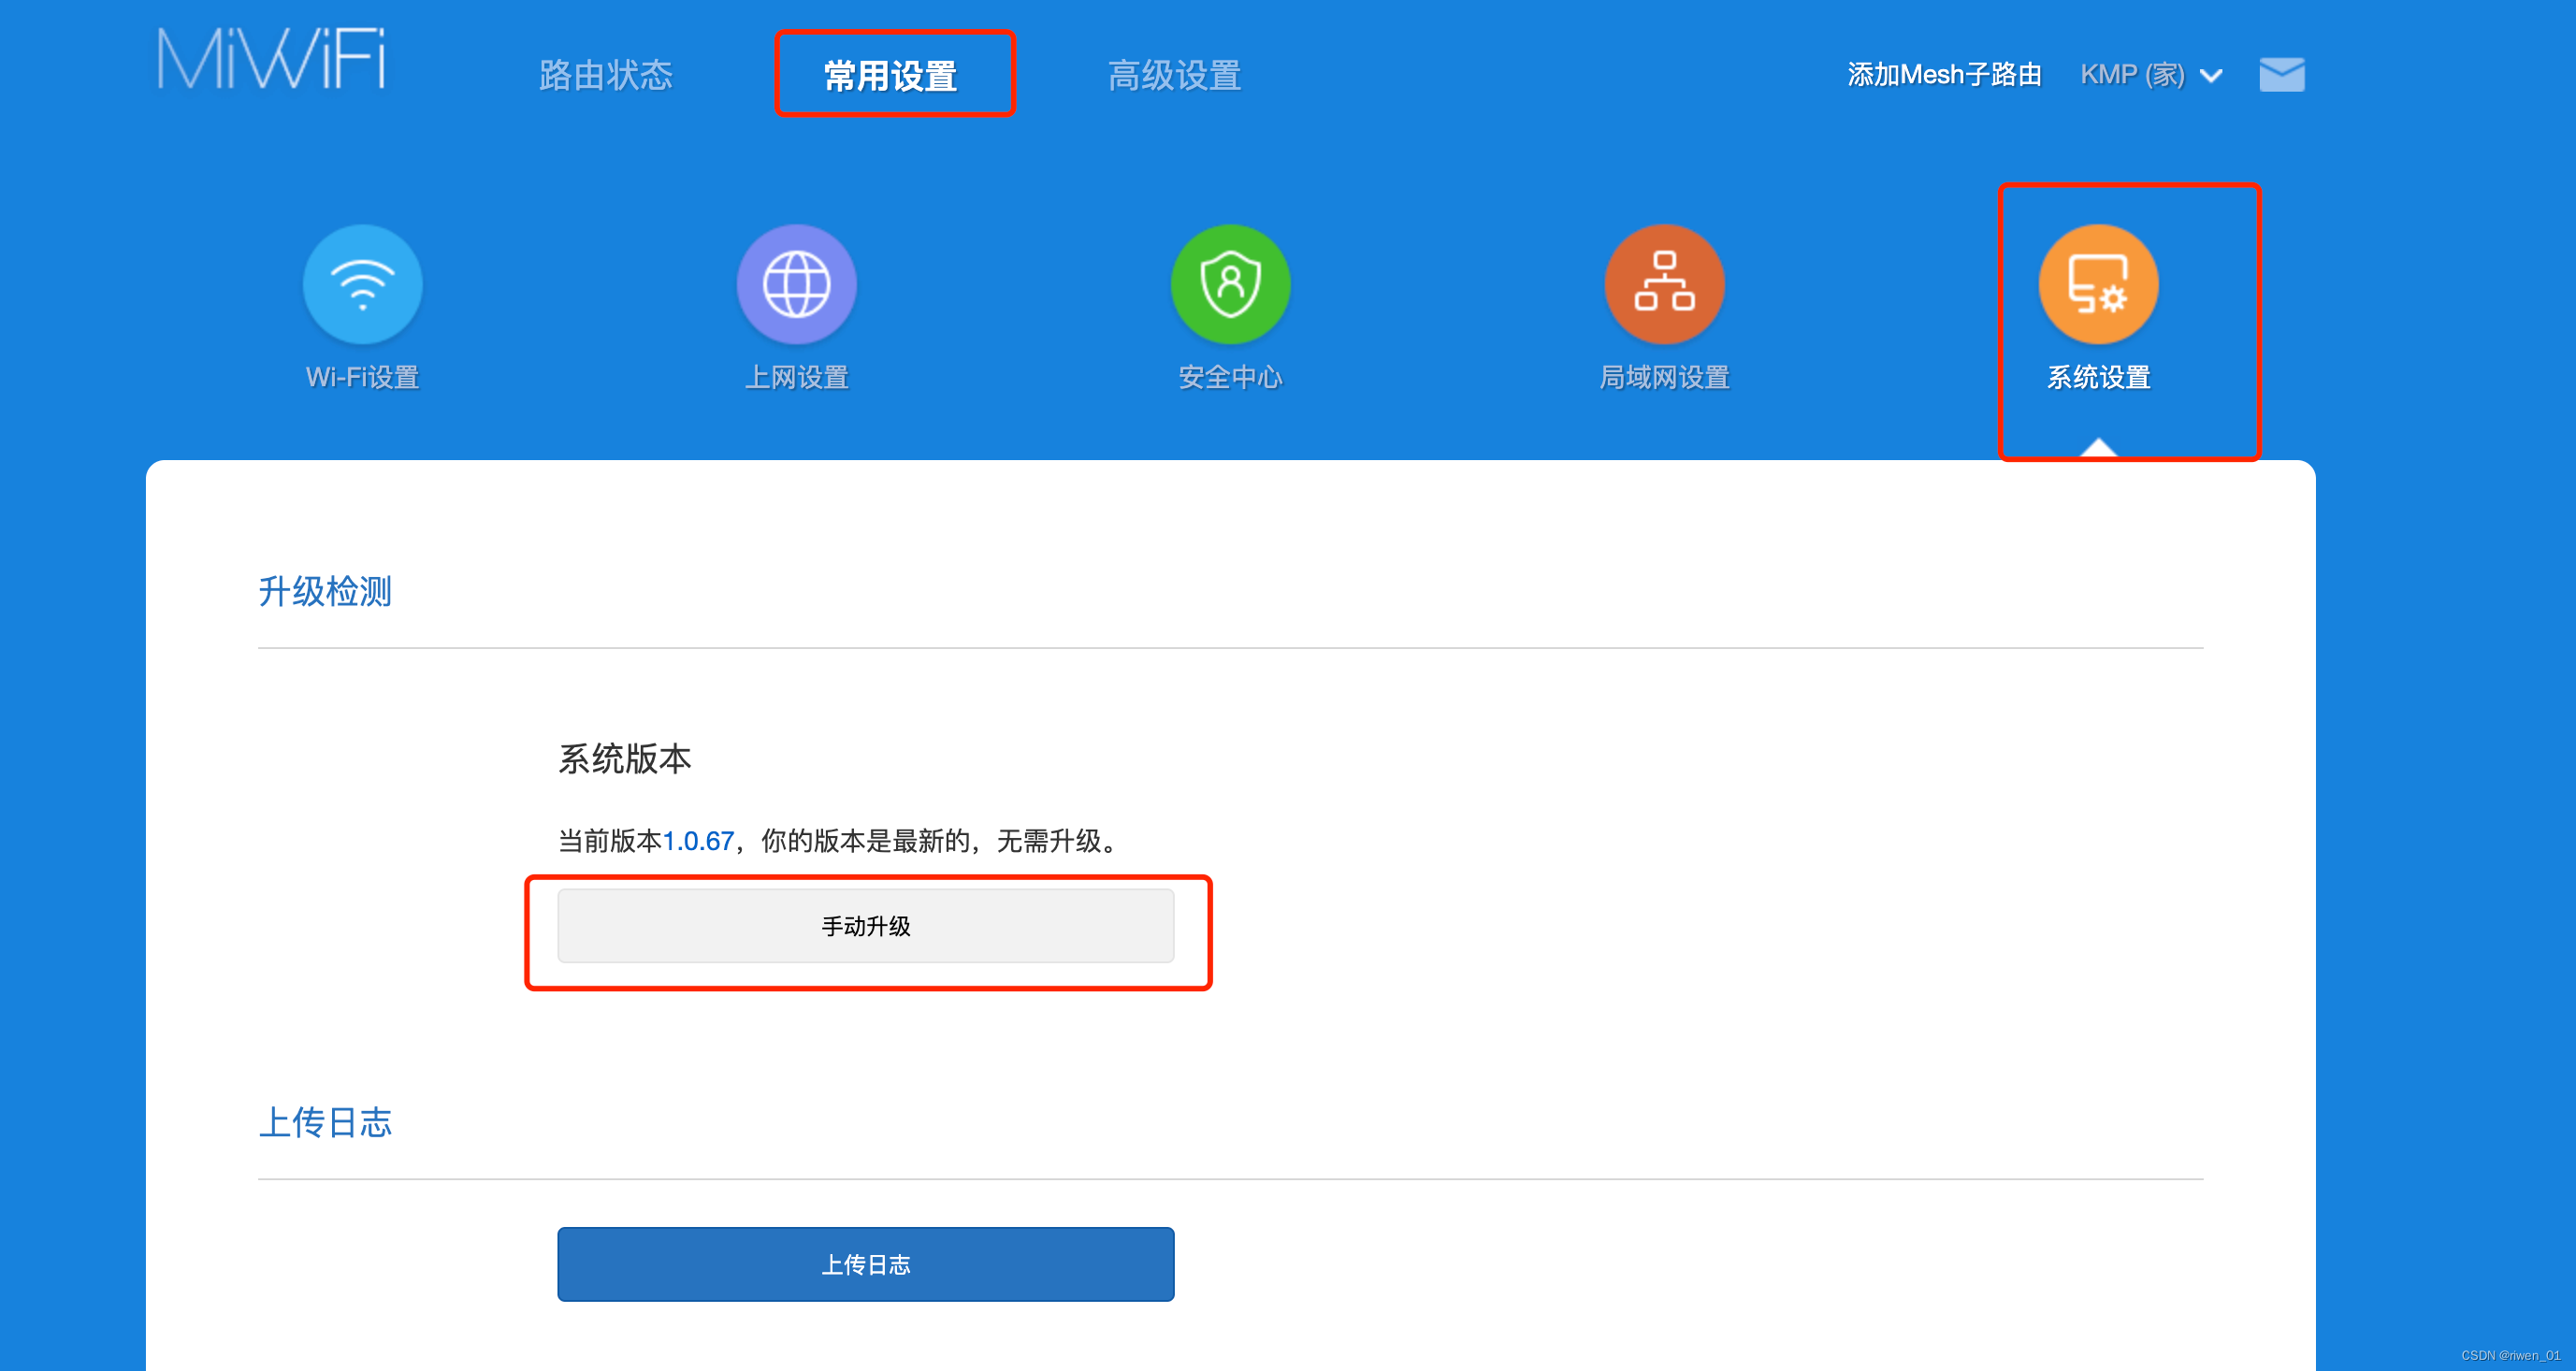Open the 高级设置 tab
The height and width of the screenshot is (1371, 2576).
1174,76
